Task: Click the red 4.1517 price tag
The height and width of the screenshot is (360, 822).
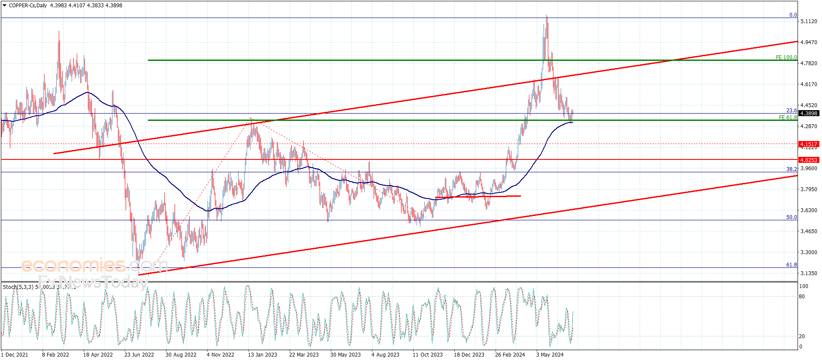Action: click(x=809, y=144)
